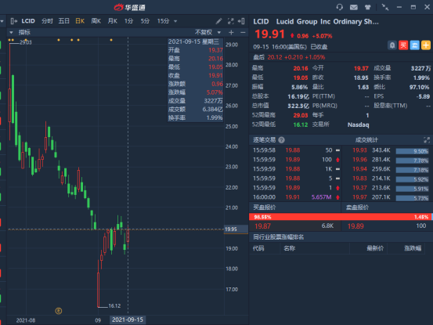This screenshot has width=433, height=325.
Task: Set a price alert bell icon
Action: click(x=392, y=45)
